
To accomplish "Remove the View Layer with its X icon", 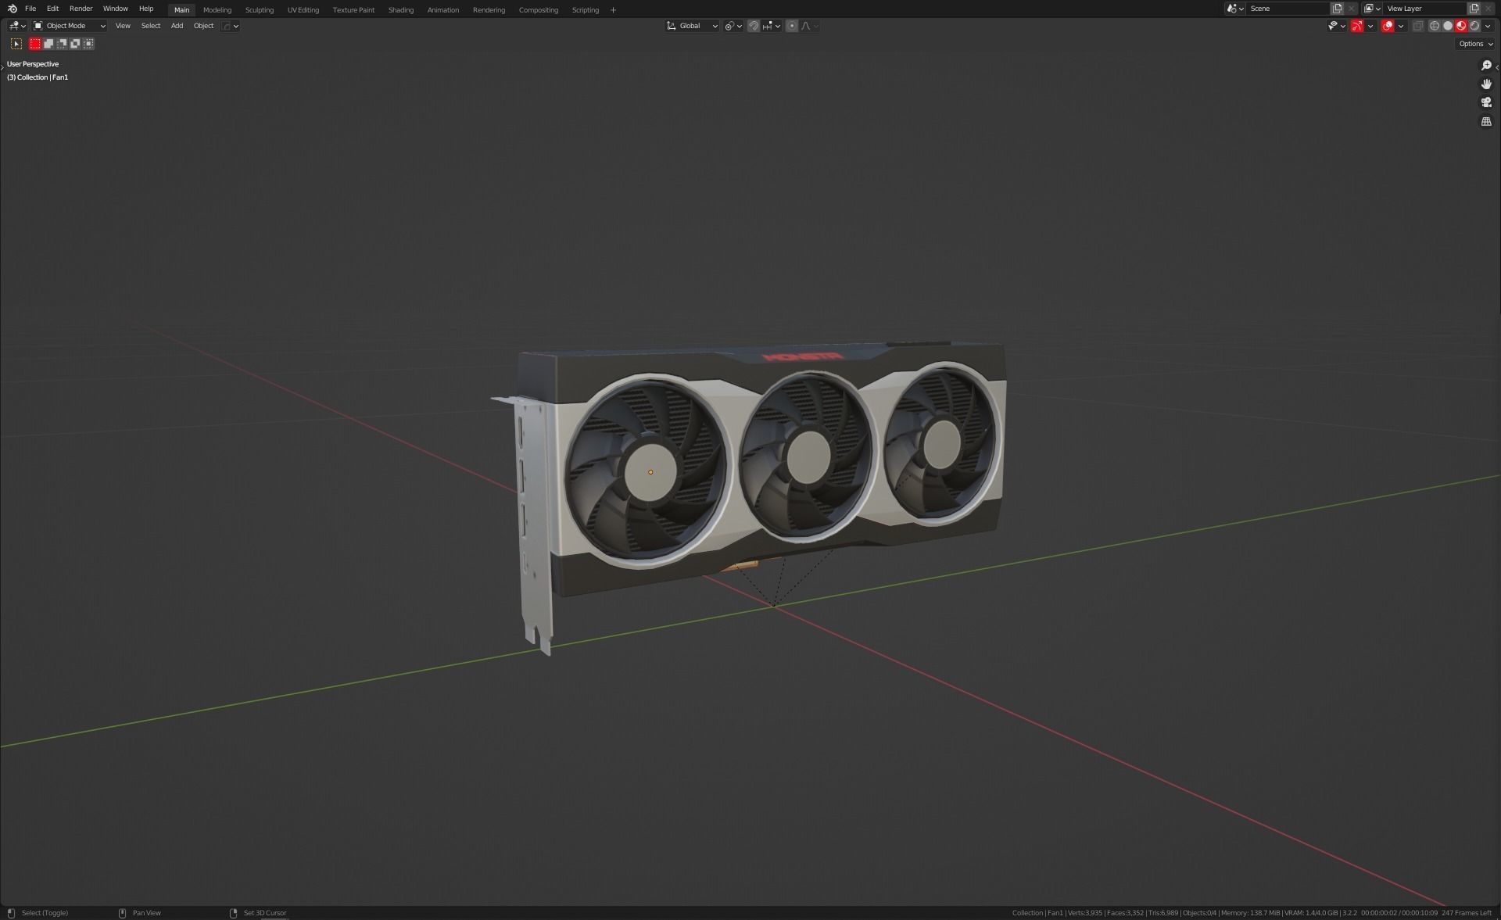I will pos(1488,9).
